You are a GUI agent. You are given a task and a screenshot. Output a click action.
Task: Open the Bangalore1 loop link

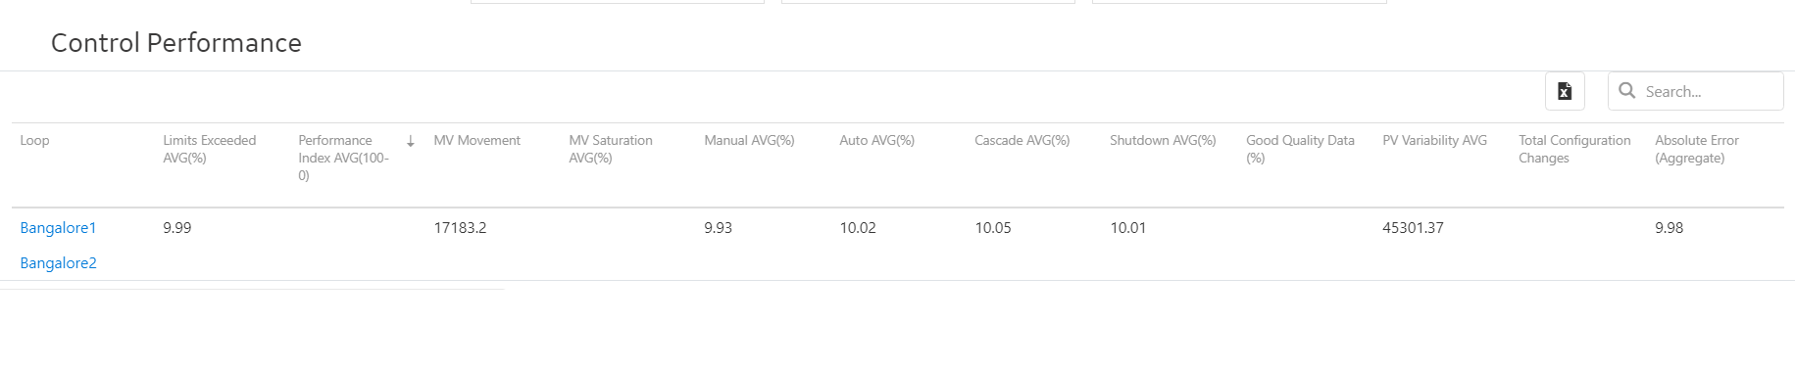point(58,228)
